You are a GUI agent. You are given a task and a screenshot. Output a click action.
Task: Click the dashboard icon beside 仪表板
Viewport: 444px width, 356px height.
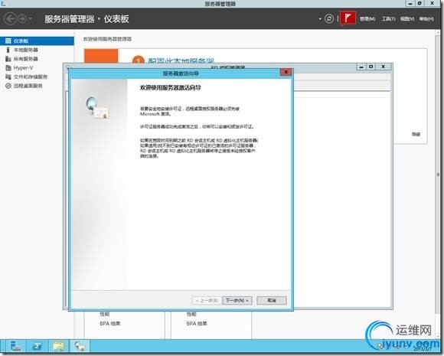pyautogui.click(x=8, y=41)
